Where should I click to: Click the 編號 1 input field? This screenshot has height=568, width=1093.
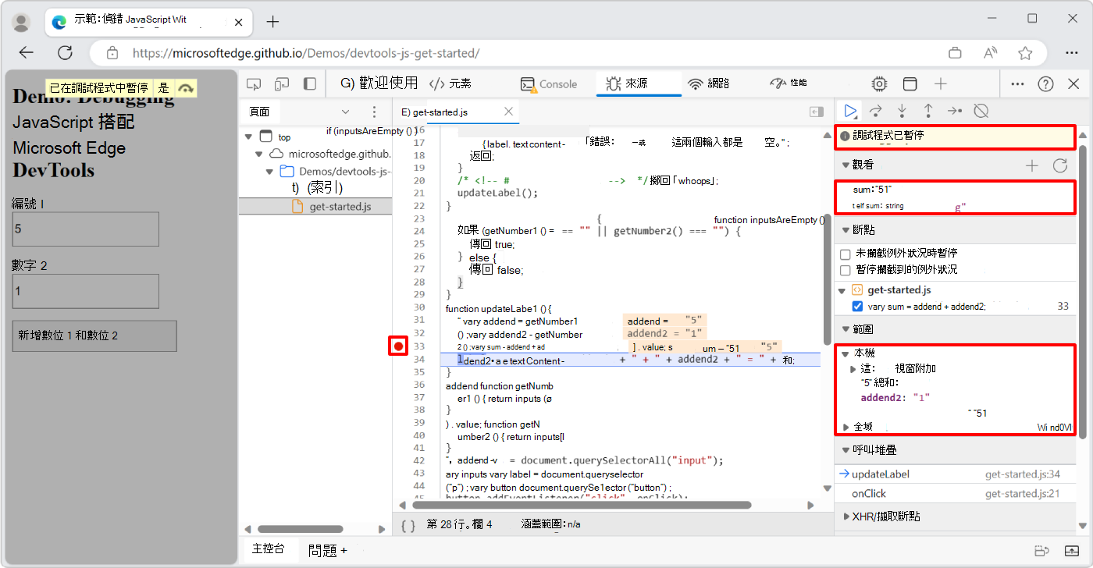(85, 229)
